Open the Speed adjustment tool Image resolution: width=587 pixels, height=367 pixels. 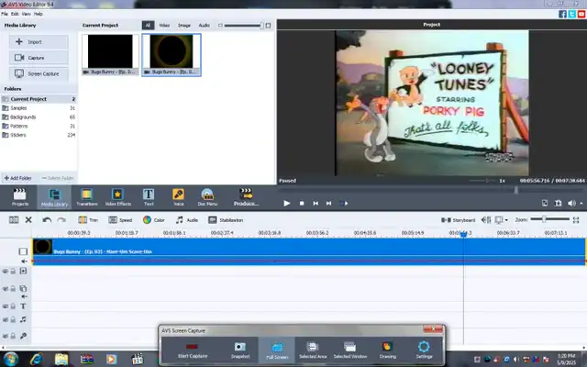coord(120,220)
